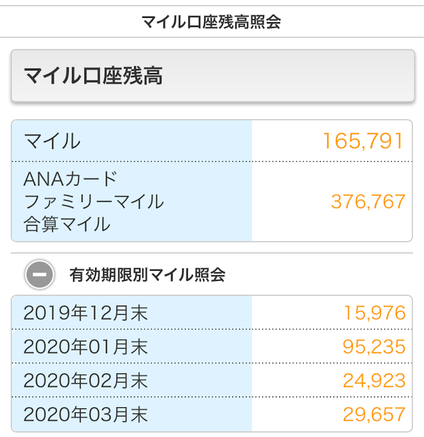Click the 15,976 expiring miles value
The image size is (424, 437).
pyautogui.click(x=374, y=312)
